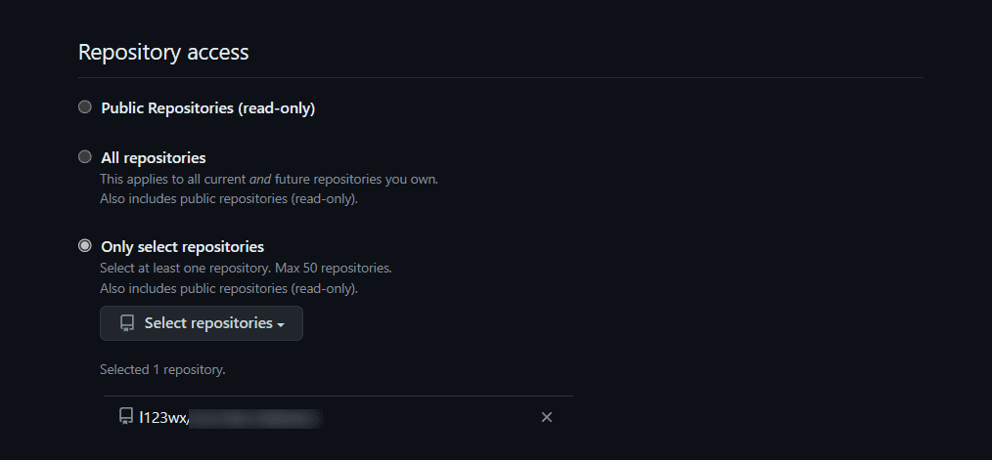The height and width of the screenshot is (460, 992).
Task: Click the note under All repositories about public repos
Action: (x=229, y=199)
